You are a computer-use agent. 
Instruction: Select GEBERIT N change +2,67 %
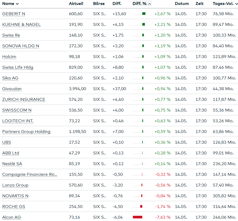163,14
